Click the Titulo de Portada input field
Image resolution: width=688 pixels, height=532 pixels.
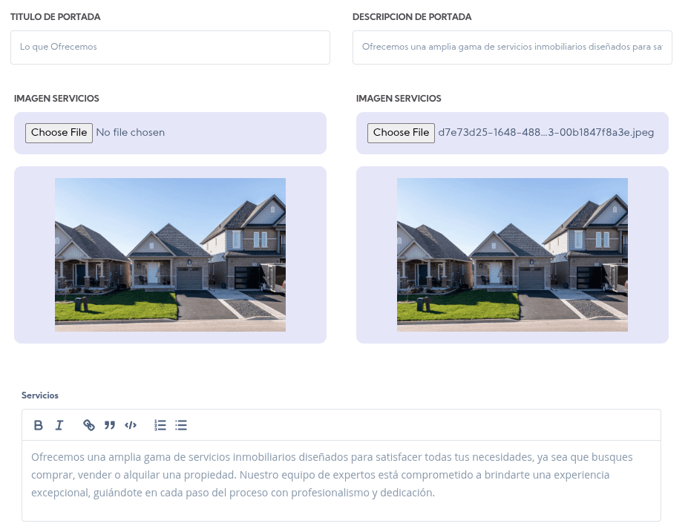pos(170,47)
